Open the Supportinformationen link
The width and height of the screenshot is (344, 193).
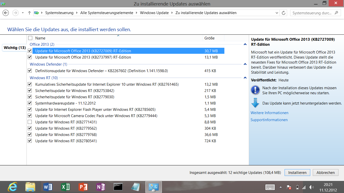[269, 120]
